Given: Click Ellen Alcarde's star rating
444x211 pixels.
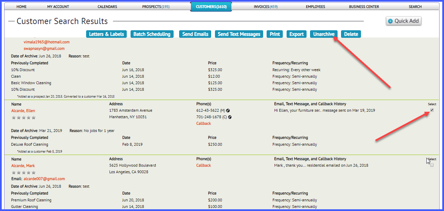Looking at the screenshot, I should (23, 118).
